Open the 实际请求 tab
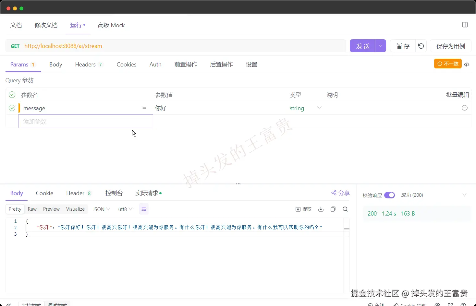 click(149, 193)
